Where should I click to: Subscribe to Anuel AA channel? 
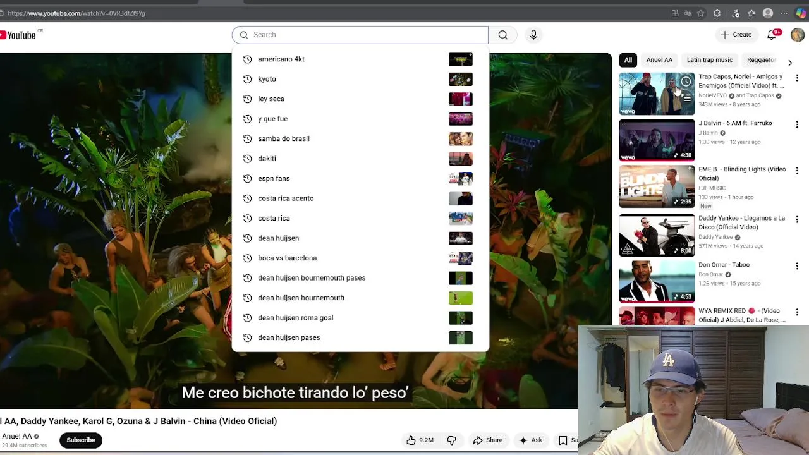(81, 440)
